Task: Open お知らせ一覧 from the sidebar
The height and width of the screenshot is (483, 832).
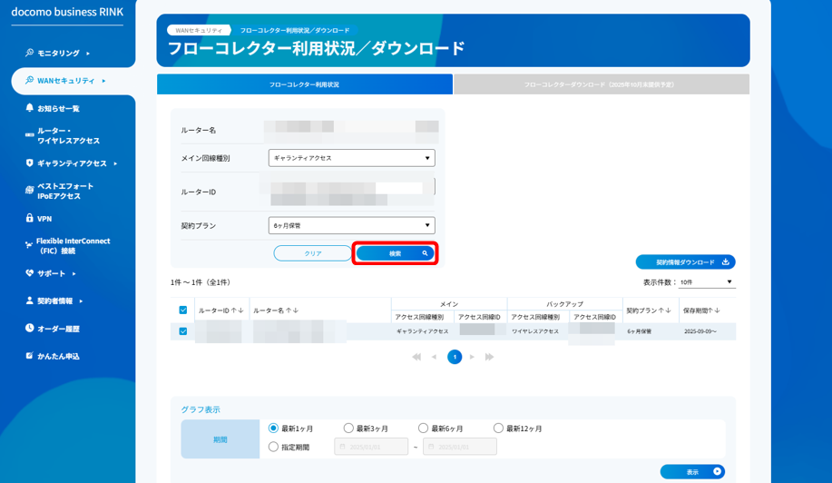Action: click(x=58, y=108)
